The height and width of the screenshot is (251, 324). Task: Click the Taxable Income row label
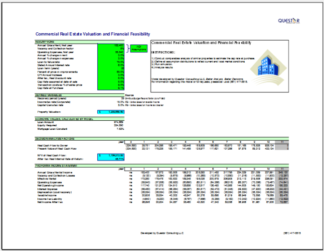pyautogui.click(x=47, y=195)
